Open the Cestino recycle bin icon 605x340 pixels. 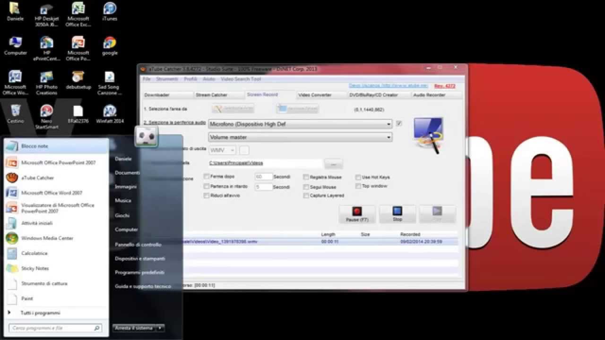coord(15,114)
